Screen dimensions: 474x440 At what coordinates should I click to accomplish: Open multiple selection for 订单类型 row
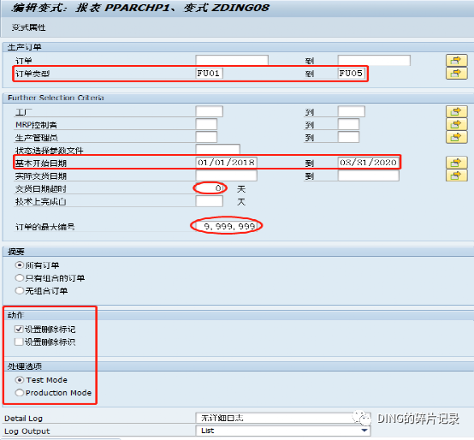tap(456, 73)
